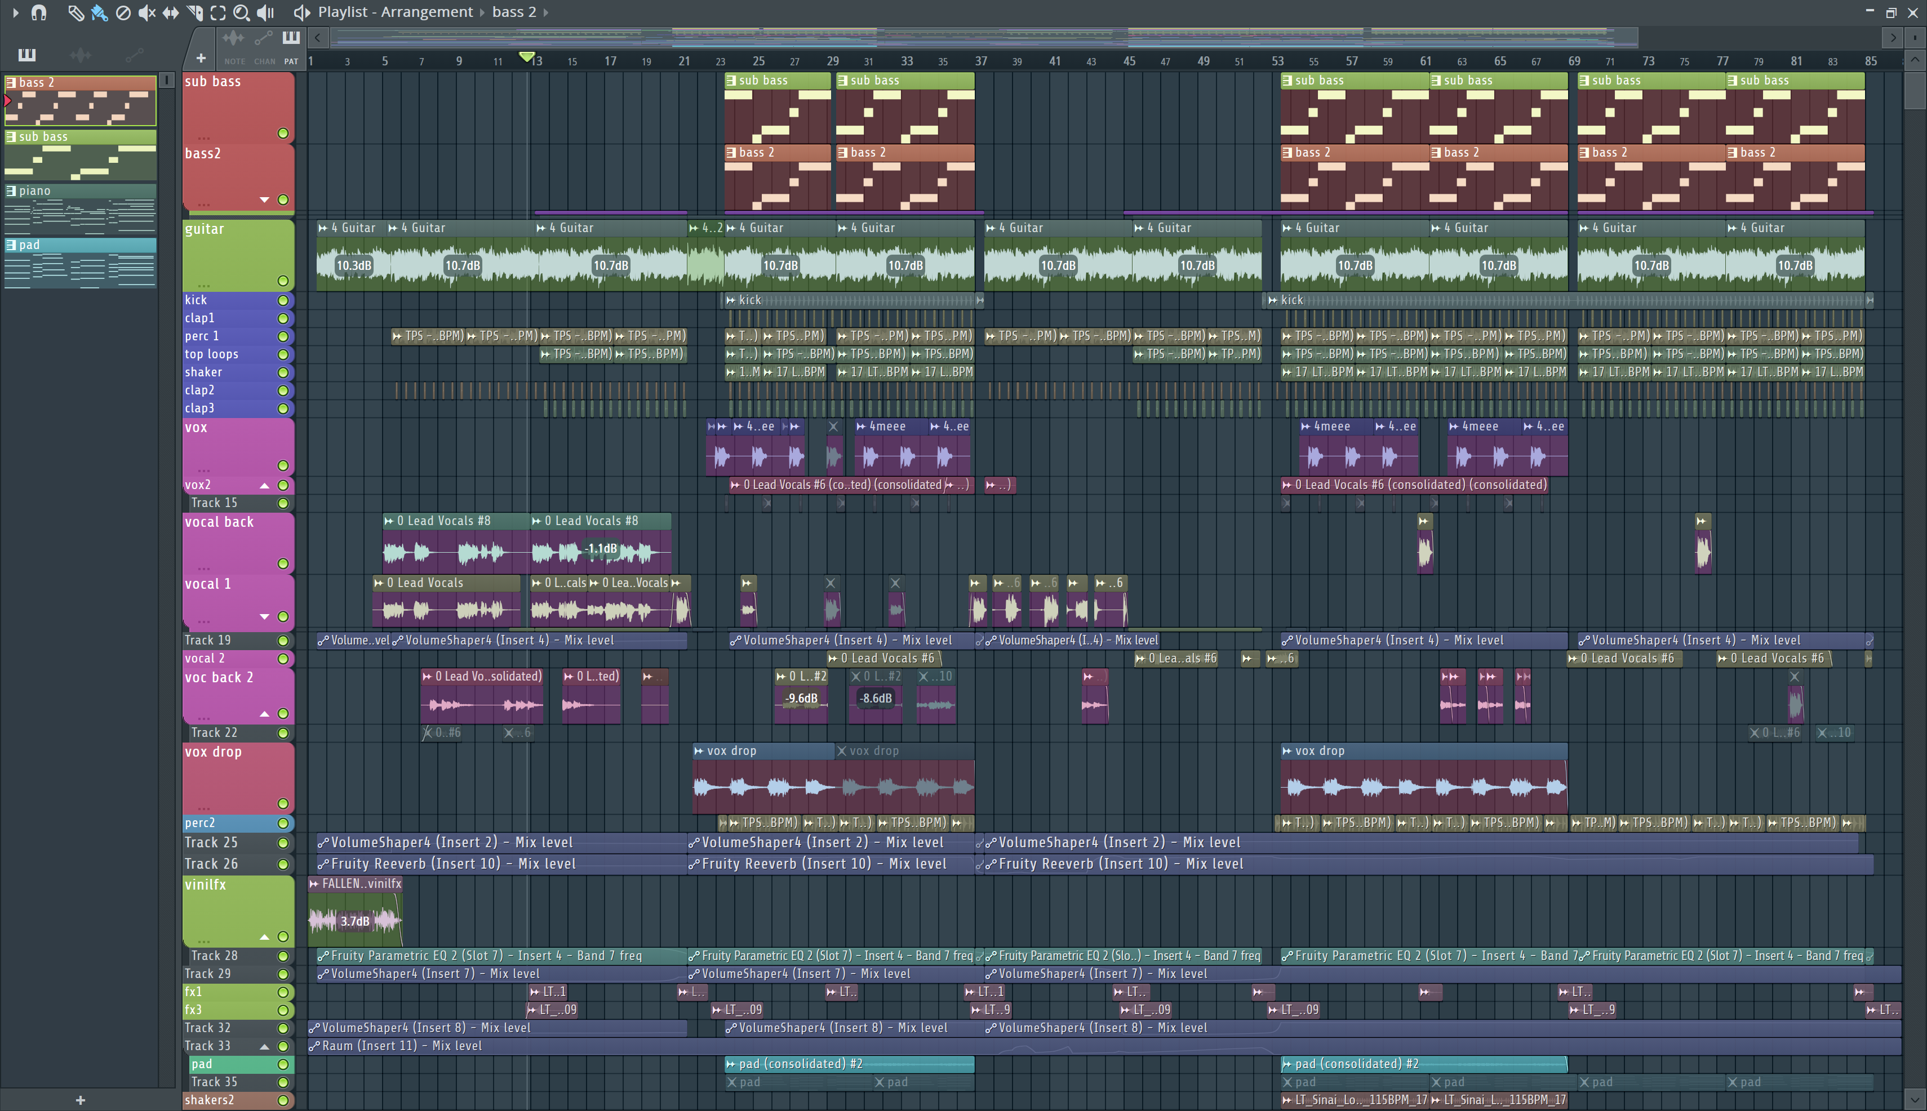
Task: Add new pattern with bottom plus
Action: (80, 1100)
